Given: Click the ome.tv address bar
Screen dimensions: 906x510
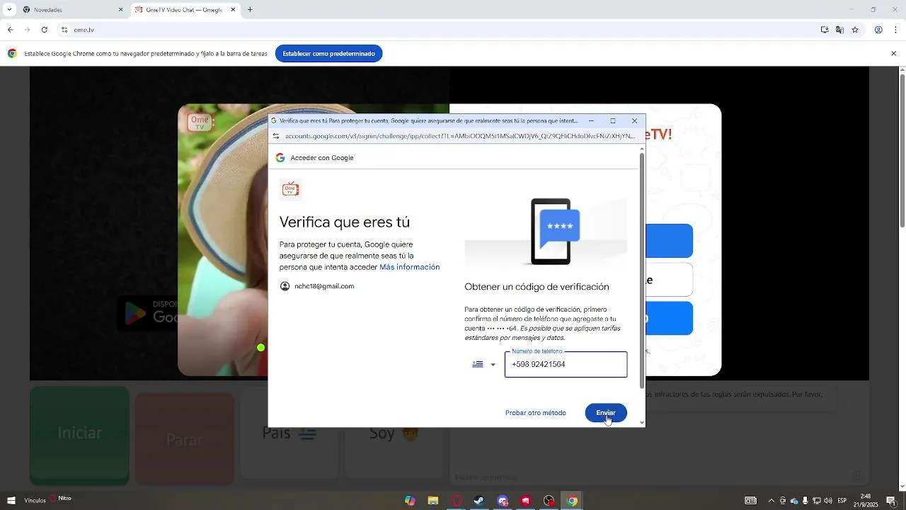Looking at the screenshot, I should point(439,30).
